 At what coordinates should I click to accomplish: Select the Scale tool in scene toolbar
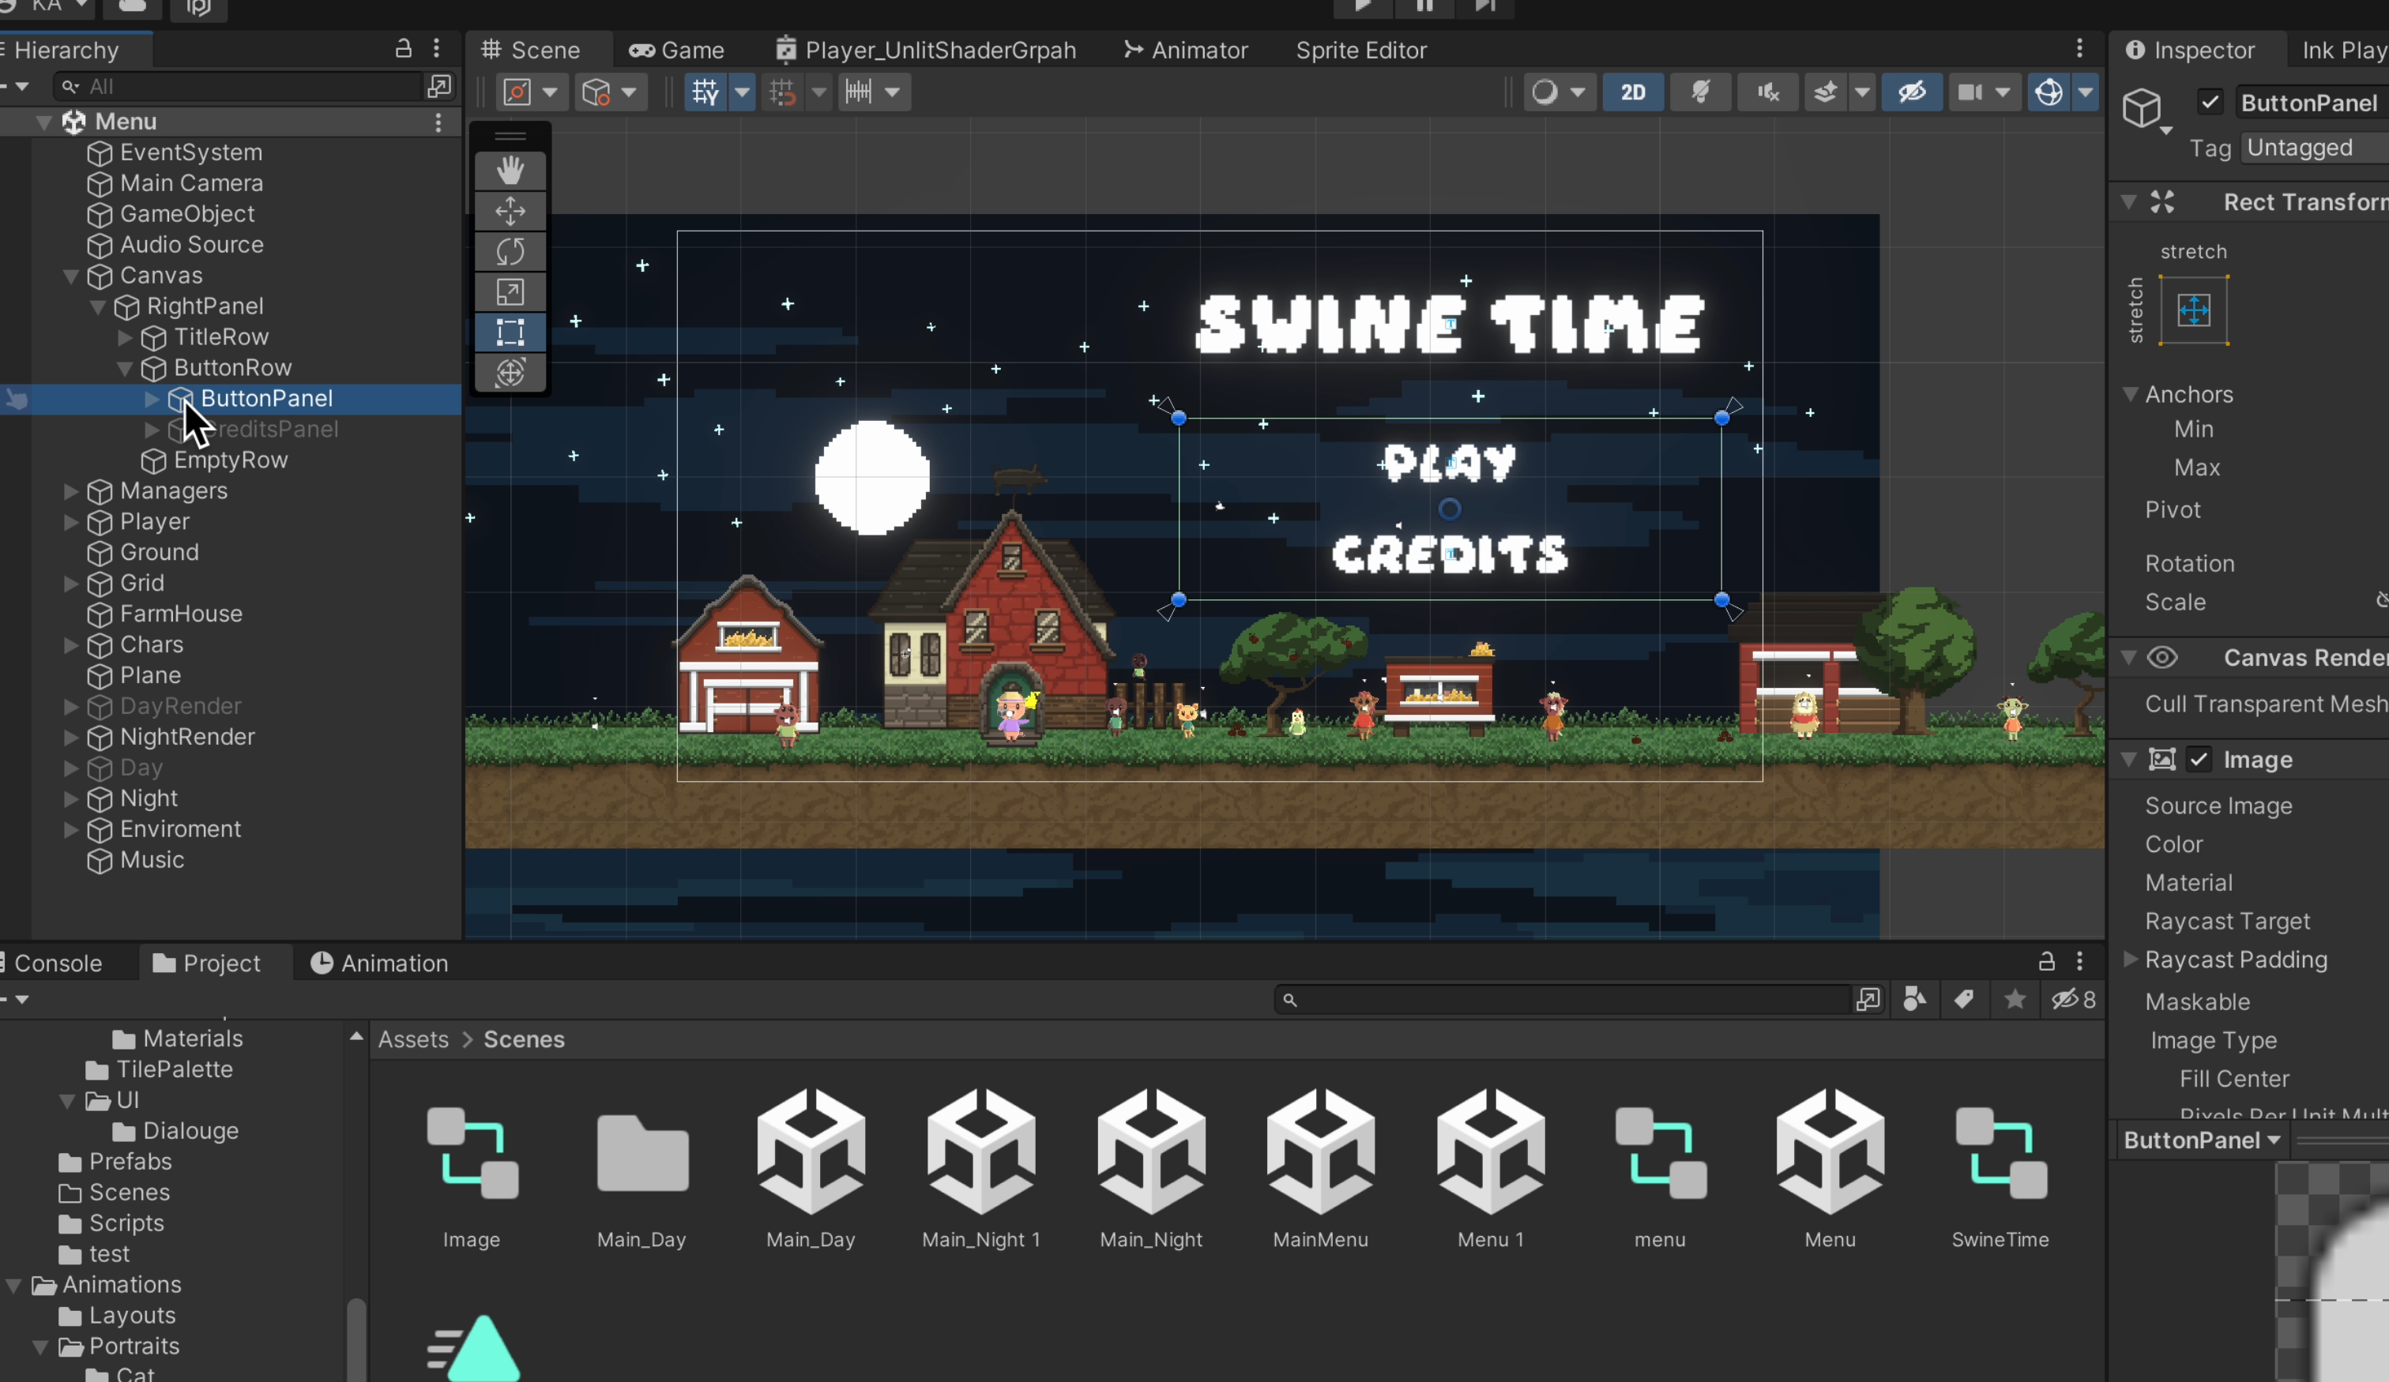[x=510, y=292]
